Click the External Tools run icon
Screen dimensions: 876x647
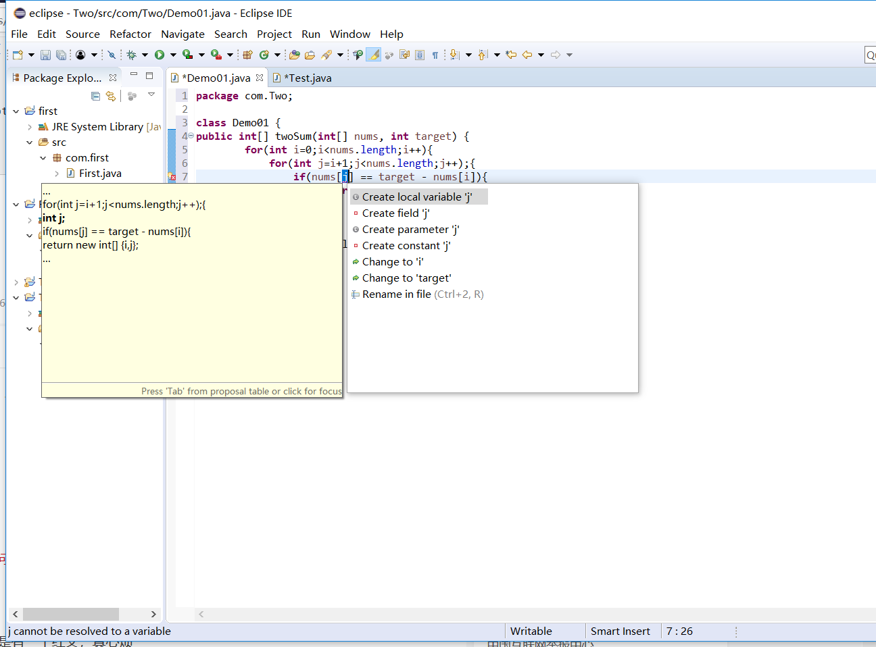click(216, 55)
